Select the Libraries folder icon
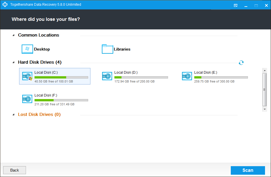The height and width of the screenshot is (177, 271). 107,49
